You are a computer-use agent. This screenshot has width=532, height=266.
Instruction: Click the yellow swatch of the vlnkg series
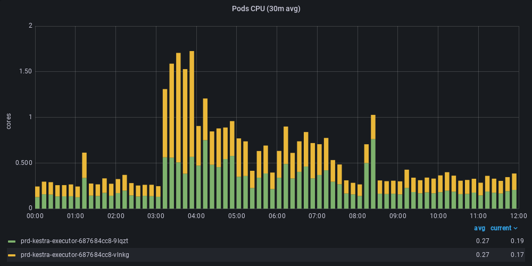click(12, 255)
